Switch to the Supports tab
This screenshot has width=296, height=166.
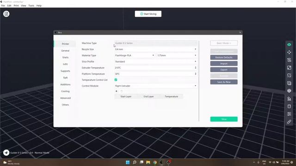(x=65, y=71)
